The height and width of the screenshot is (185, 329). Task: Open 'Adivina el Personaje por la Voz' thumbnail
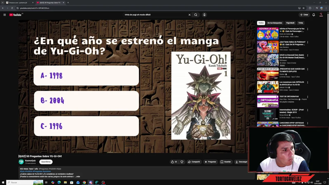pos(268,33)
